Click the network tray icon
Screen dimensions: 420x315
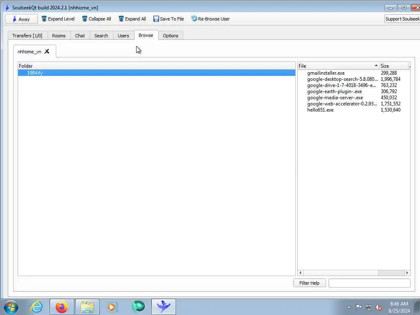pos(369,307)
